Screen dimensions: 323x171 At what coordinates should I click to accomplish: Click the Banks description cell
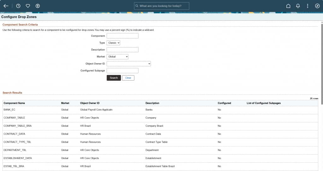[x=149, y=110]
